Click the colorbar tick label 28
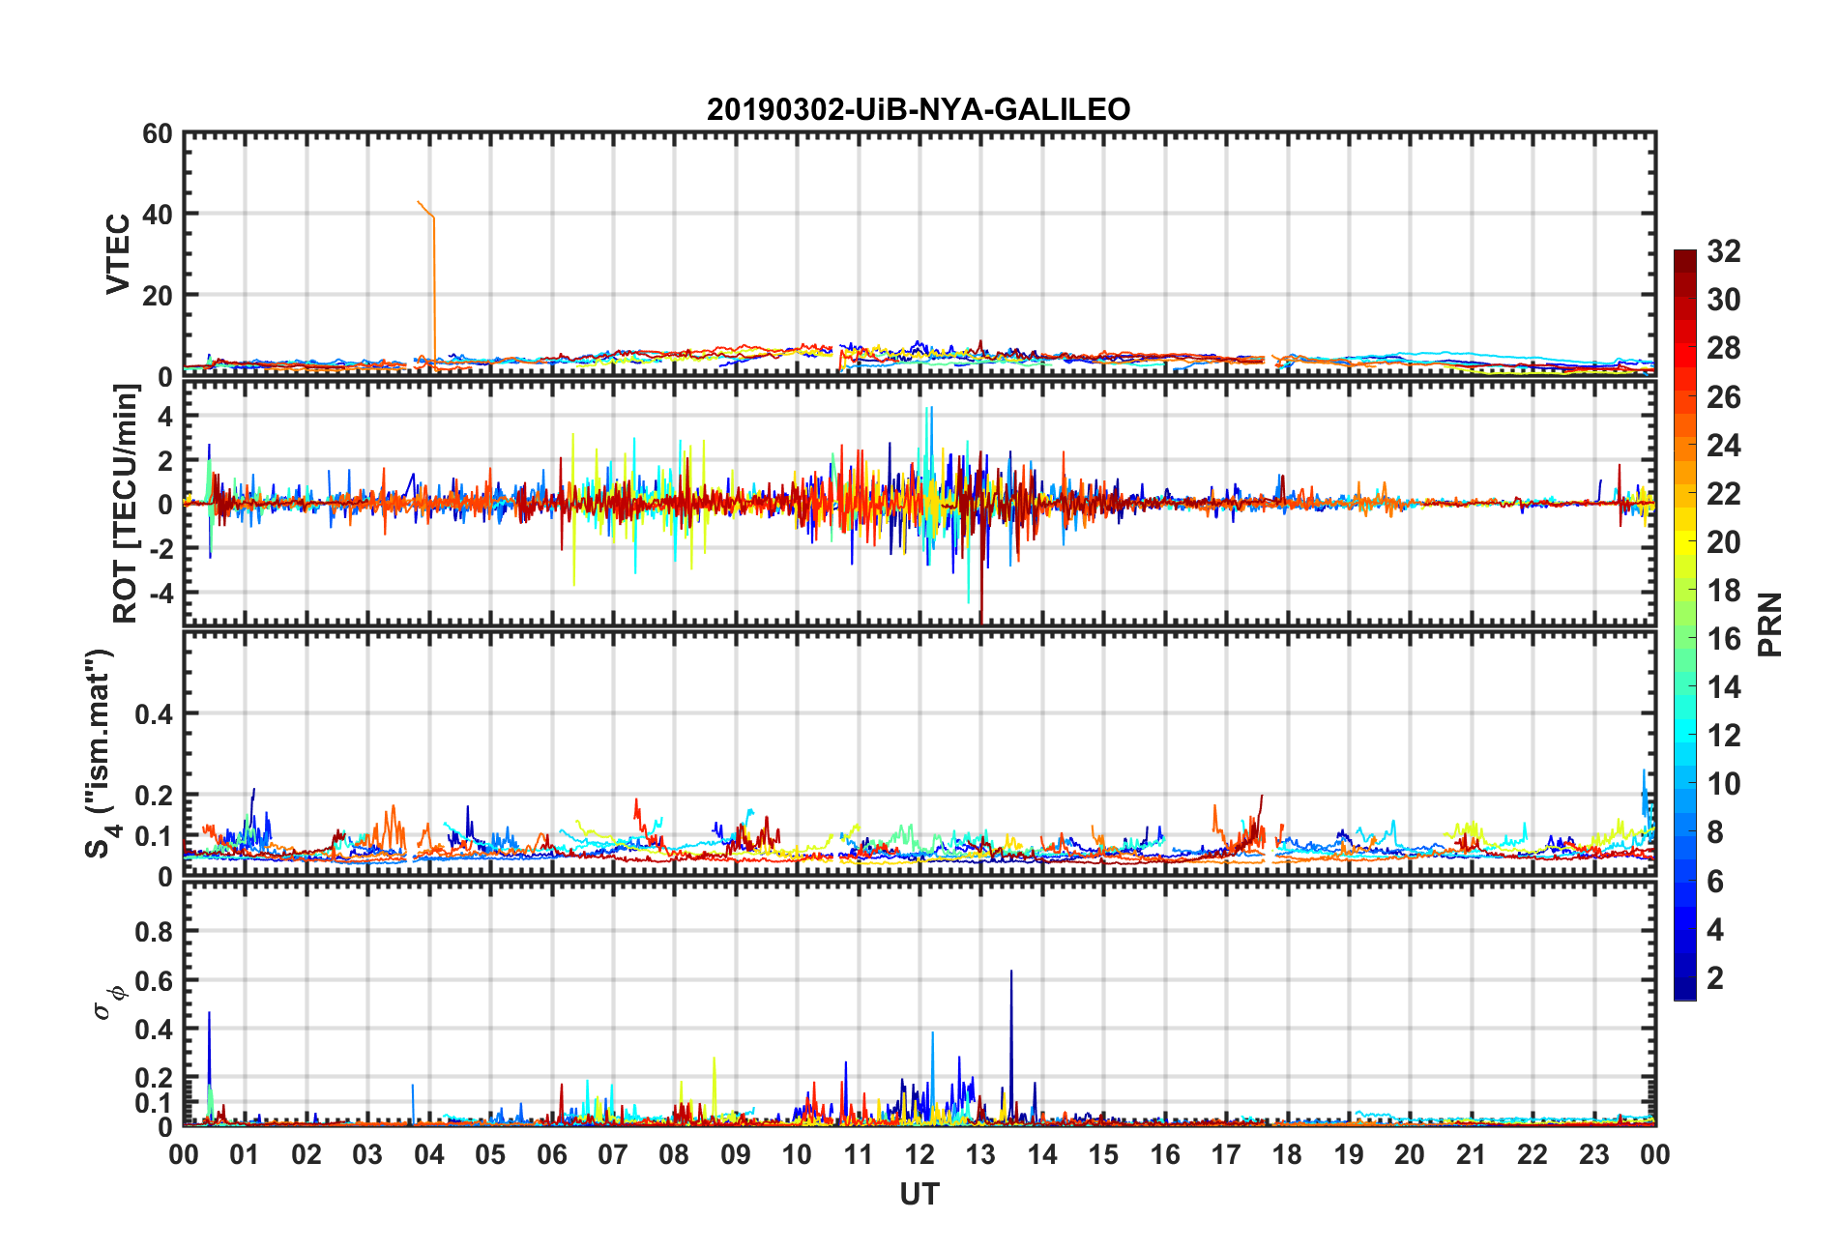The height and width of the screenshot is (1249, 1839). point(1724,348)
